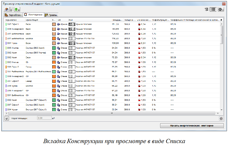Click the roof type icon in 007 Офис1 Верх row
Screen dimensions: 228x146
(58, 24)
